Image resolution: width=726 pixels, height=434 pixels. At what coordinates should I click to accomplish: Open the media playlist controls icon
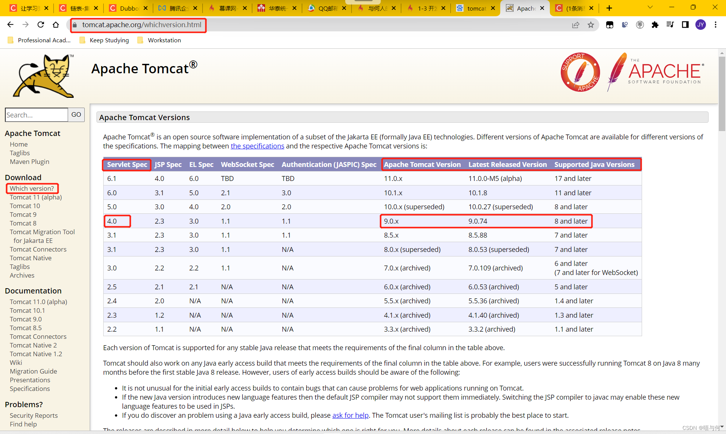670,25
